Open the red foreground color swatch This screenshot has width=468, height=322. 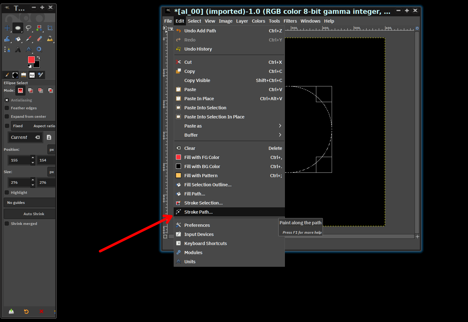(30, 59)
